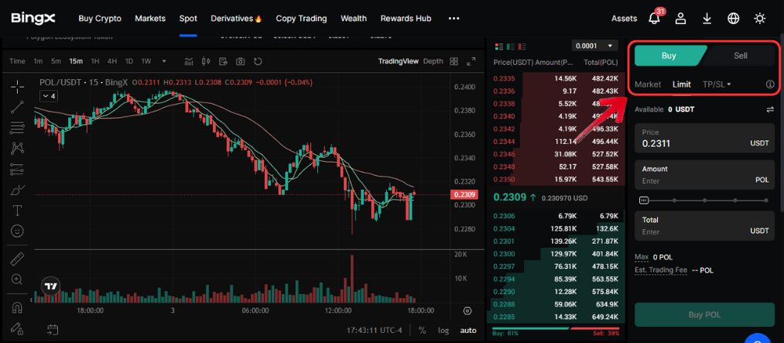Switch to the Sell tab
The height and width of the screenshot is (343, 784).
coord(741,56)
